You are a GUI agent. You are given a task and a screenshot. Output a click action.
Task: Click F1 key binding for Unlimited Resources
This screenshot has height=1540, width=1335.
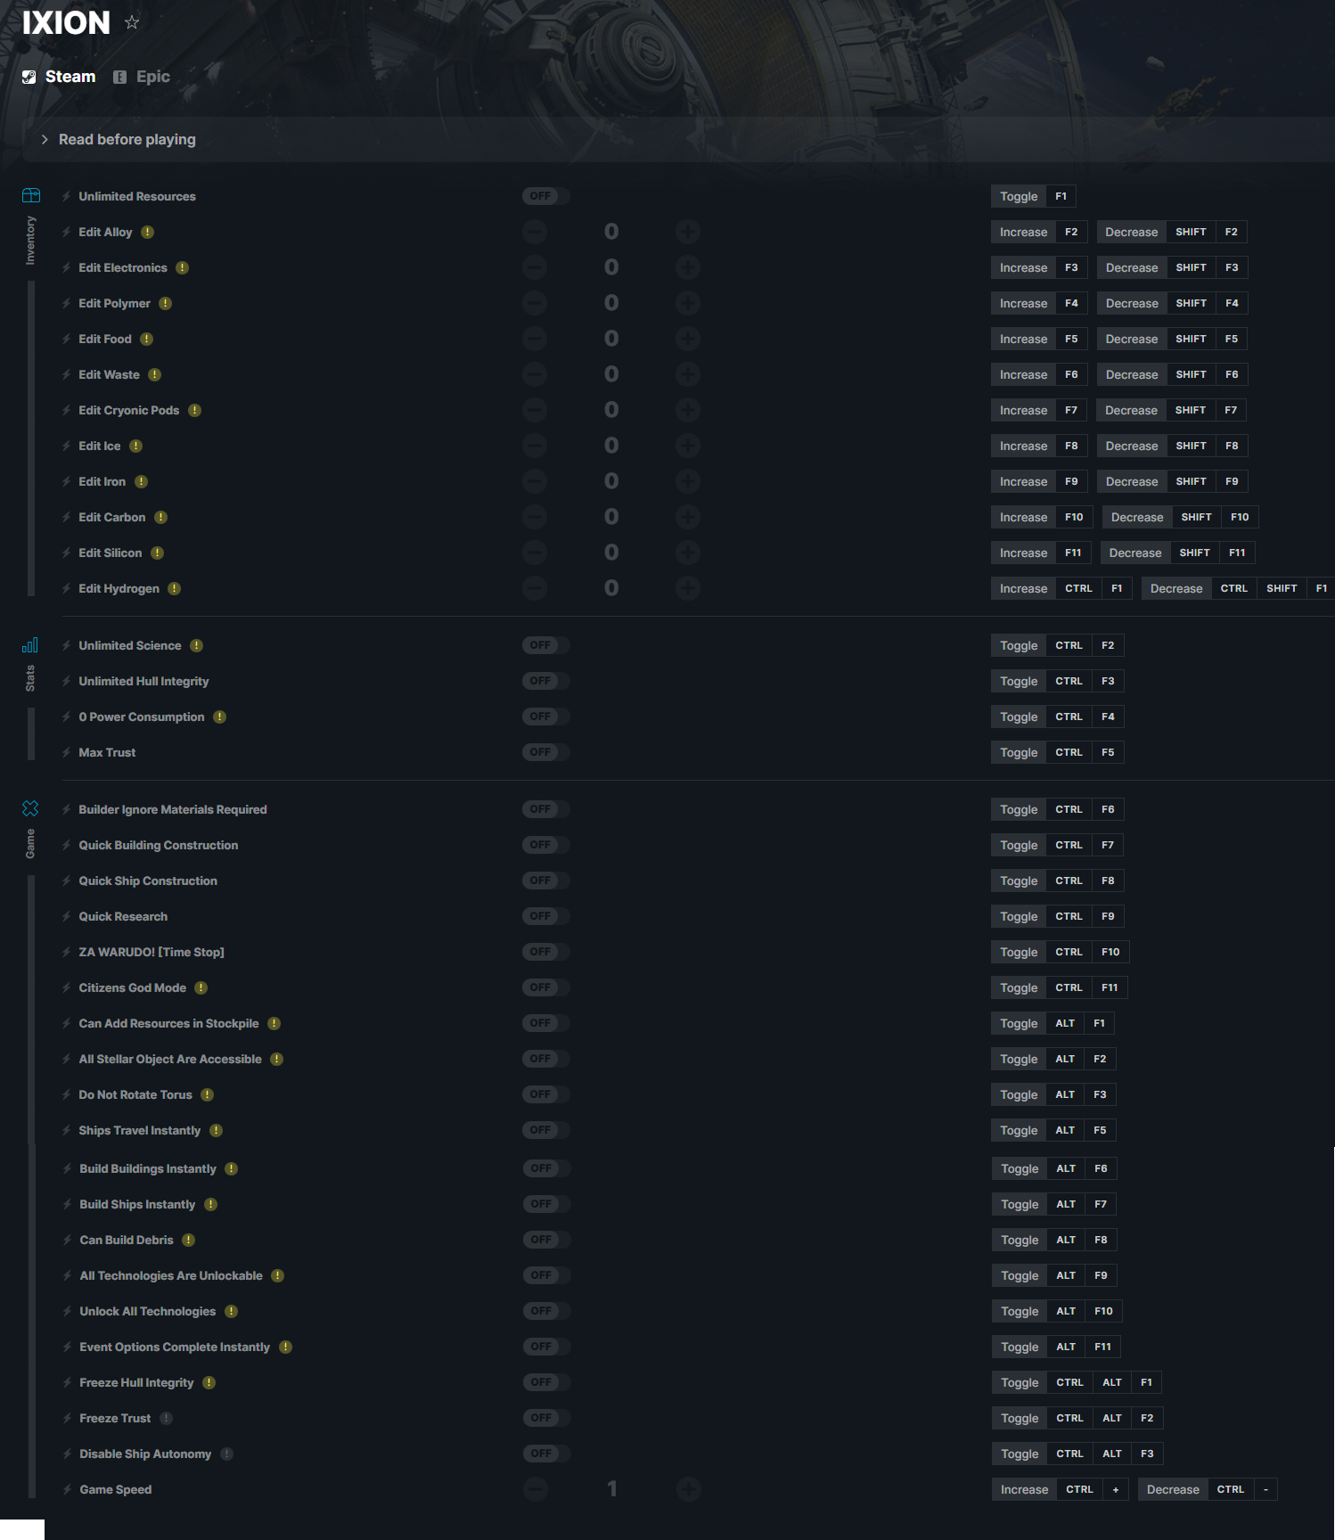[1061, 196]
